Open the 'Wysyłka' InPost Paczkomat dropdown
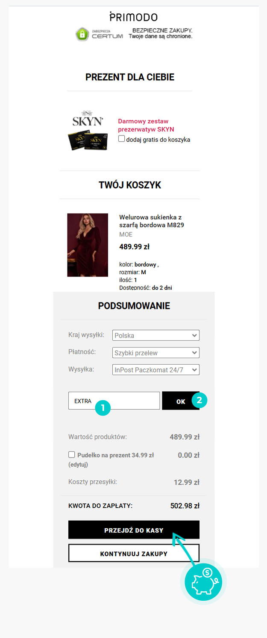Viewport: 267px width, 638px height. point(156,369)
